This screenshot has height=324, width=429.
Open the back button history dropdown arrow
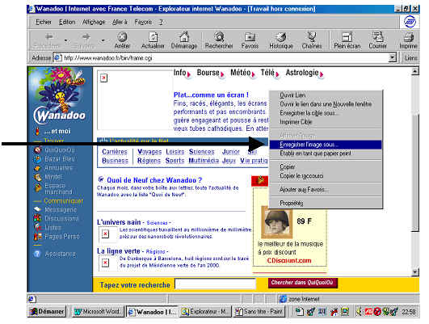pyautogui.click(x=66, y=40)
